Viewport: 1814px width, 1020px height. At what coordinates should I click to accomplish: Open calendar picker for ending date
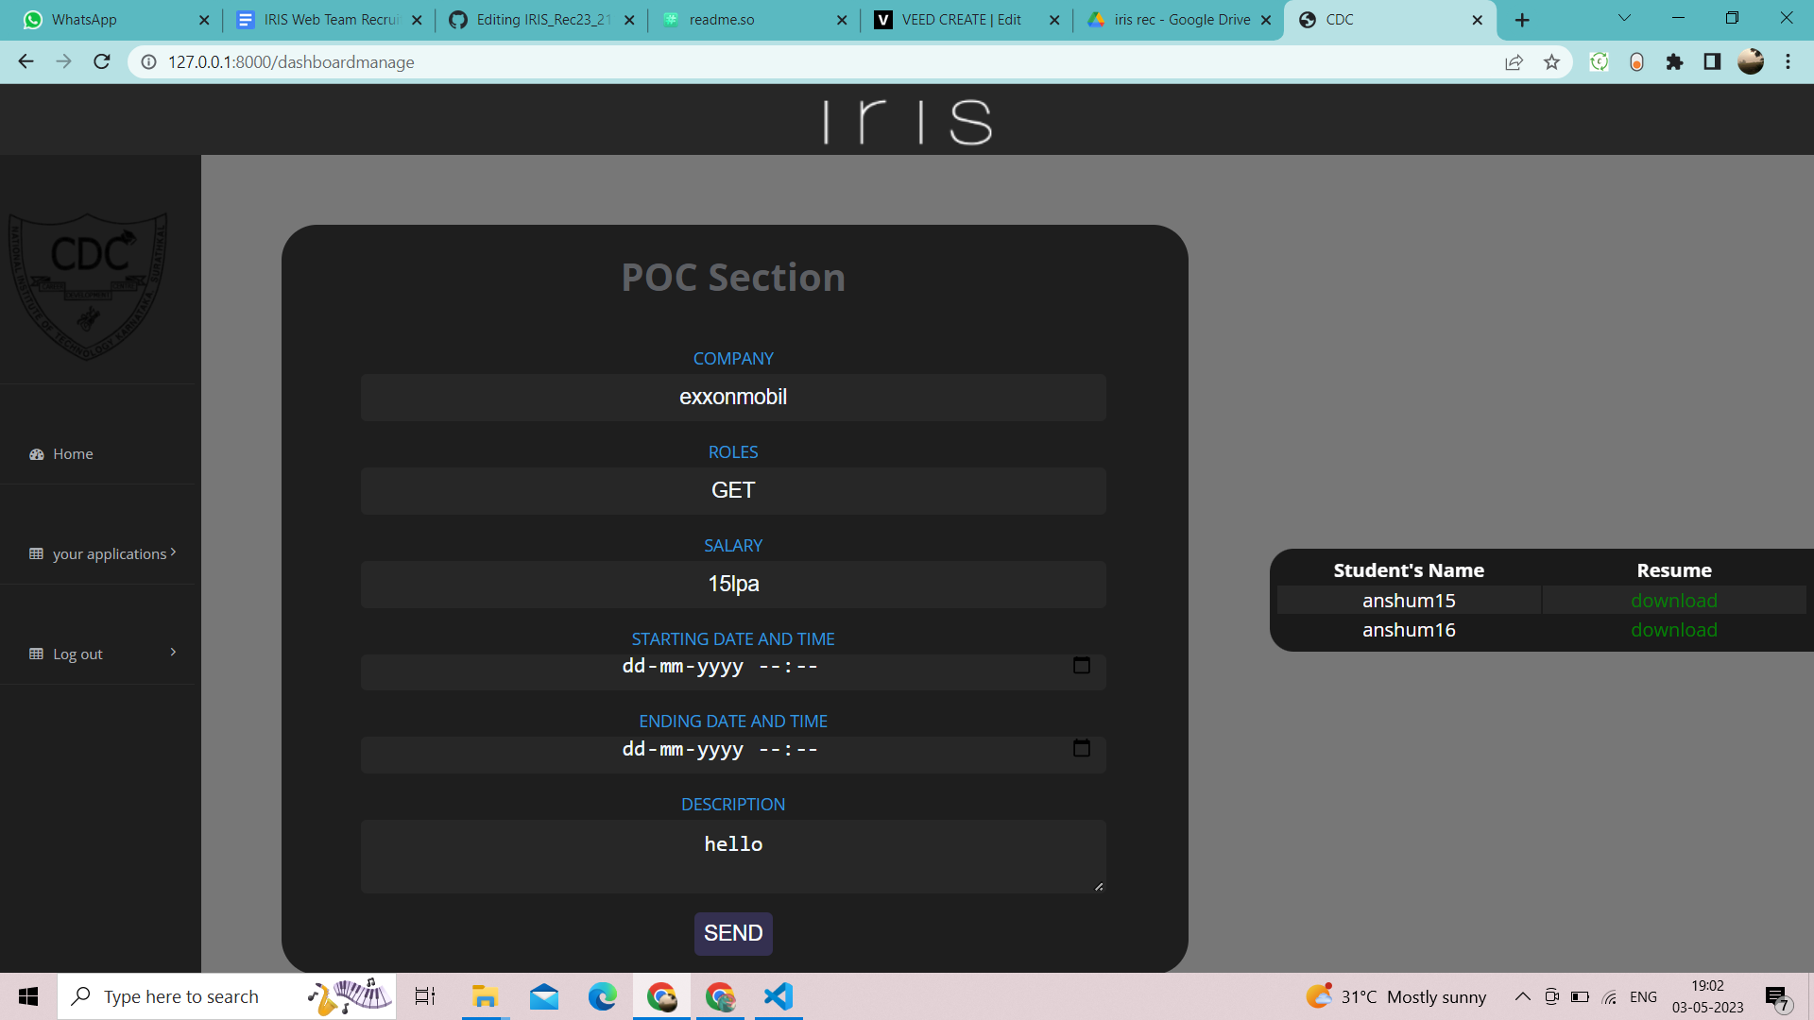click(1081, 748)
